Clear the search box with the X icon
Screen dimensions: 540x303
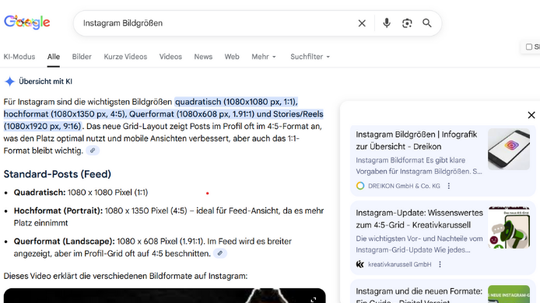pos(362,23)
